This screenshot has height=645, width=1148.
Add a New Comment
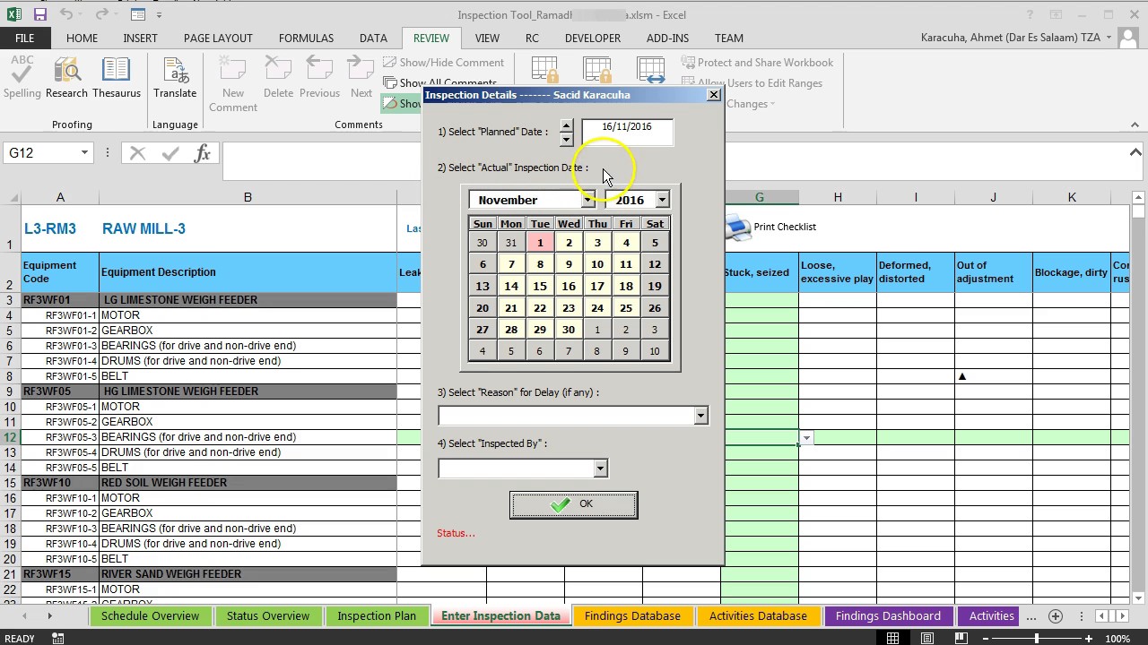(232, 83)
